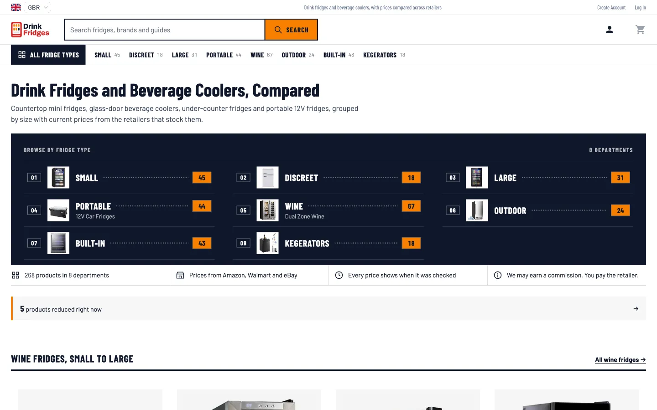Select the Outdoor nav item

(x=298, y=55)
